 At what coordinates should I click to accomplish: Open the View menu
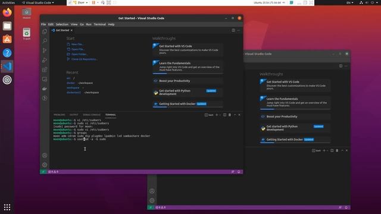[x=74, y=24]
